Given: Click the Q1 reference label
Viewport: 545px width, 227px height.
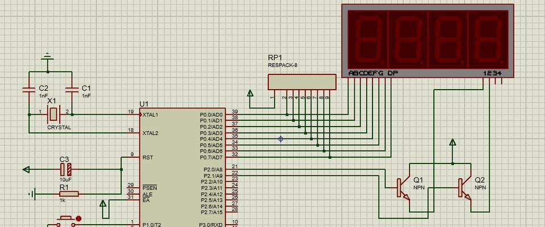Looking at the screenshot, I should (x=418, y=180).
